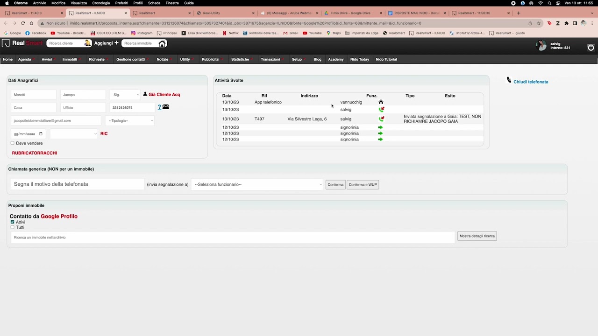Click the envelope icon beside phone number

(166, 107)
